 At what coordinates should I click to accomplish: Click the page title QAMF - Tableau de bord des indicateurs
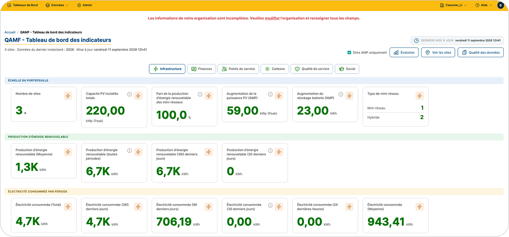pos(58,40)
